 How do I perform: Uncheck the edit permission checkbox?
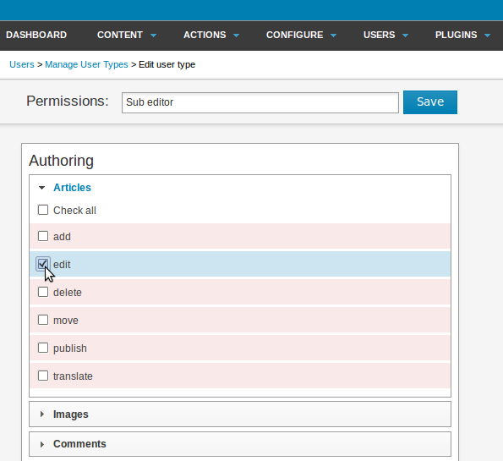43,264
